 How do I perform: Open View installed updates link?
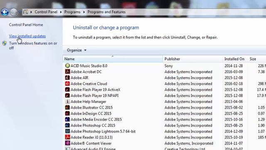pyautogui.click(x=27, y=36)
